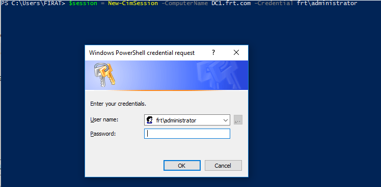Select the frt\administrator text in the User name box
The image size is (381, 187).
(x=176, y=120)
